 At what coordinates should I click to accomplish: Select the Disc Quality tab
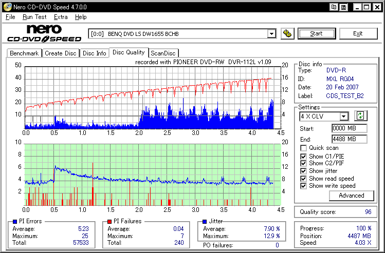coord(129,52)
